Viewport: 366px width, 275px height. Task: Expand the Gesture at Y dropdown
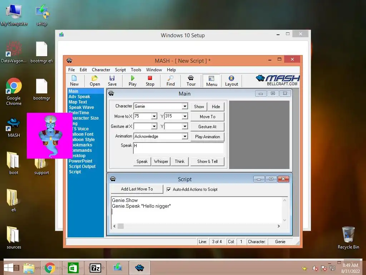(x=185, y=126)
